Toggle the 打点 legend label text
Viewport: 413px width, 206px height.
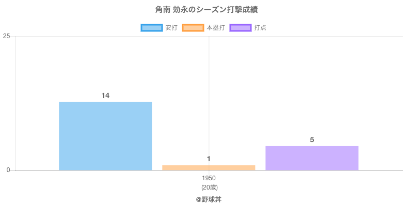pyautogui.click(x=260, y=28)
